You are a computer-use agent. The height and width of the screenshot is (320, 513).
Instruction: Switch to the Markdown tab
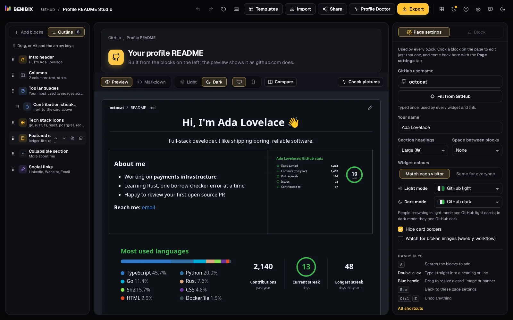click(x=152, y=82)
